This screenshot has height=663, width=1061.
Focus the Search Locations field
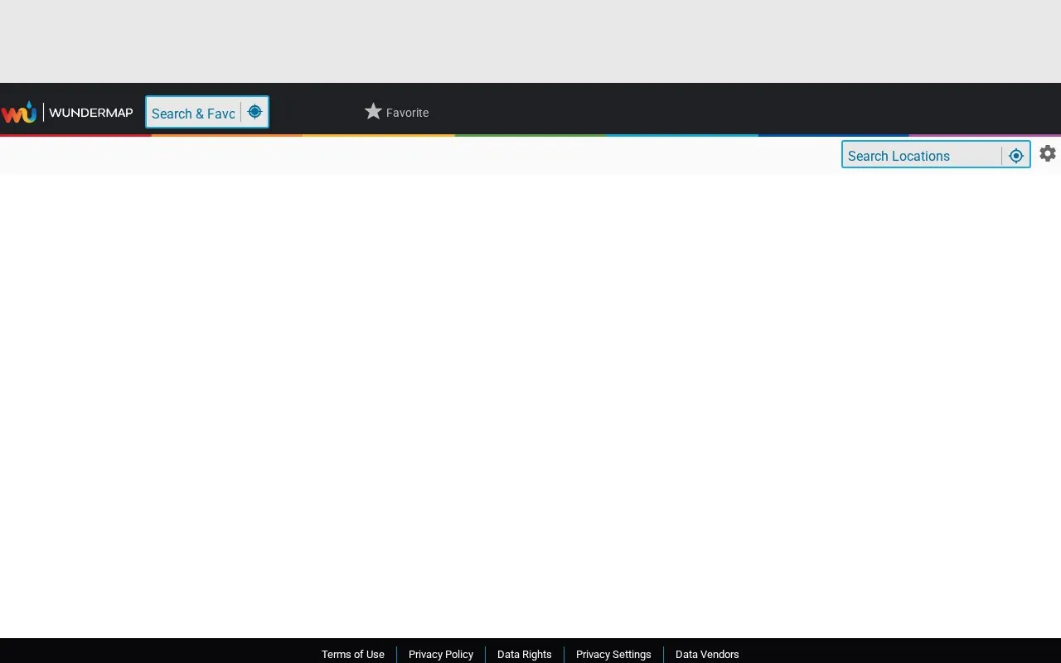[x=923, y=156]
